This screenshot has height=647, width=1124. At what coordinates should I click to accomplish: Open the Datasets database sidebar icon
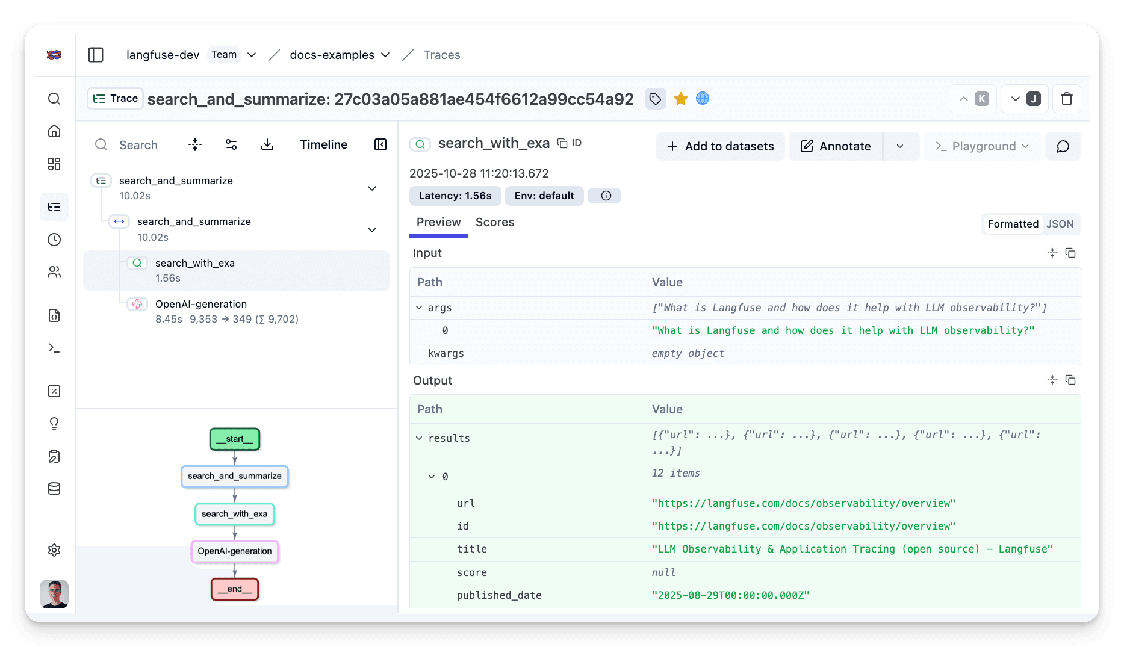point(54,489)
